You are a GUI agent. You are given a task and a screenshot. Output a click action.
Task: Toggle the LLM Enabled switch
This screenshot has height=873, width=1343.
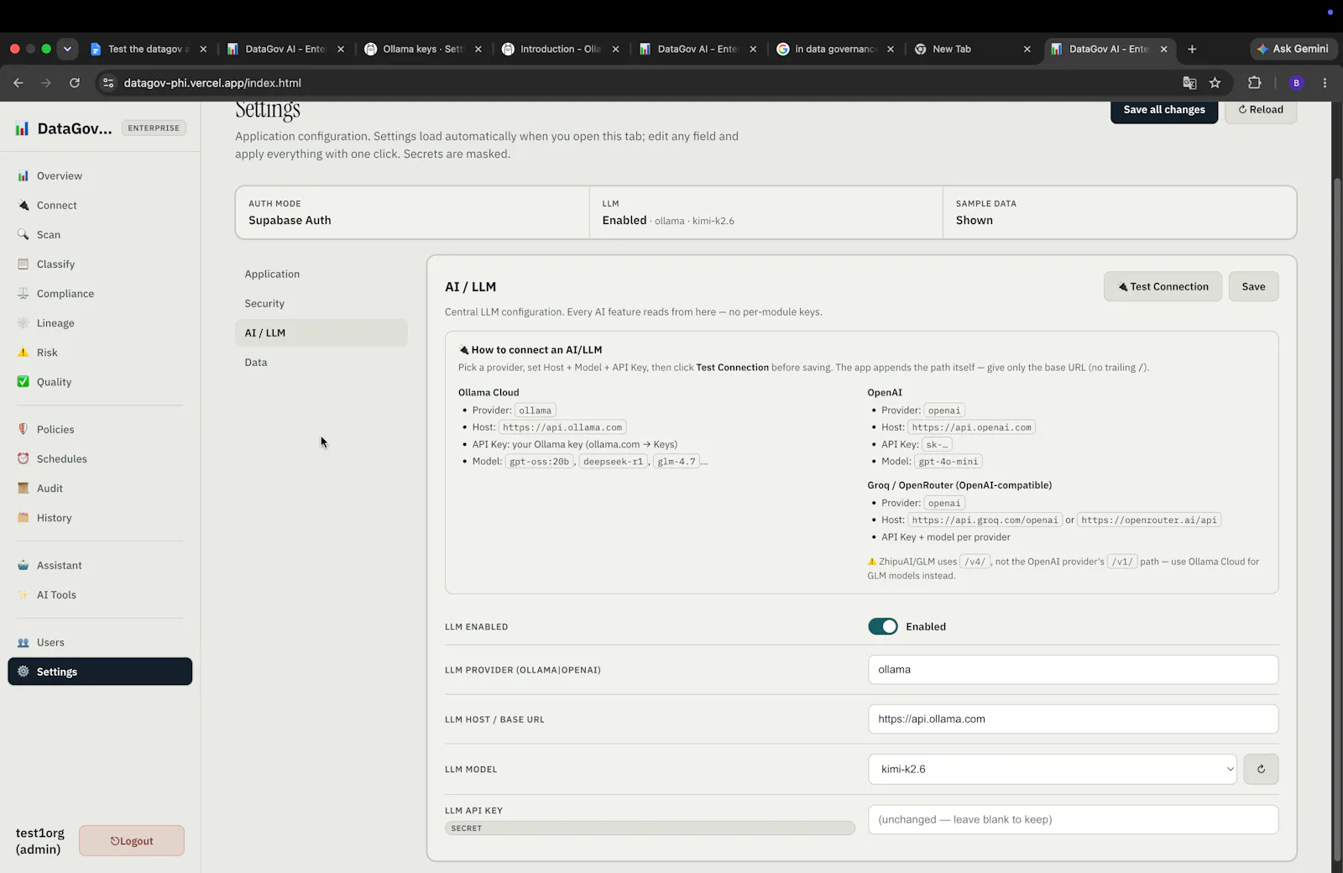[882, 626]
